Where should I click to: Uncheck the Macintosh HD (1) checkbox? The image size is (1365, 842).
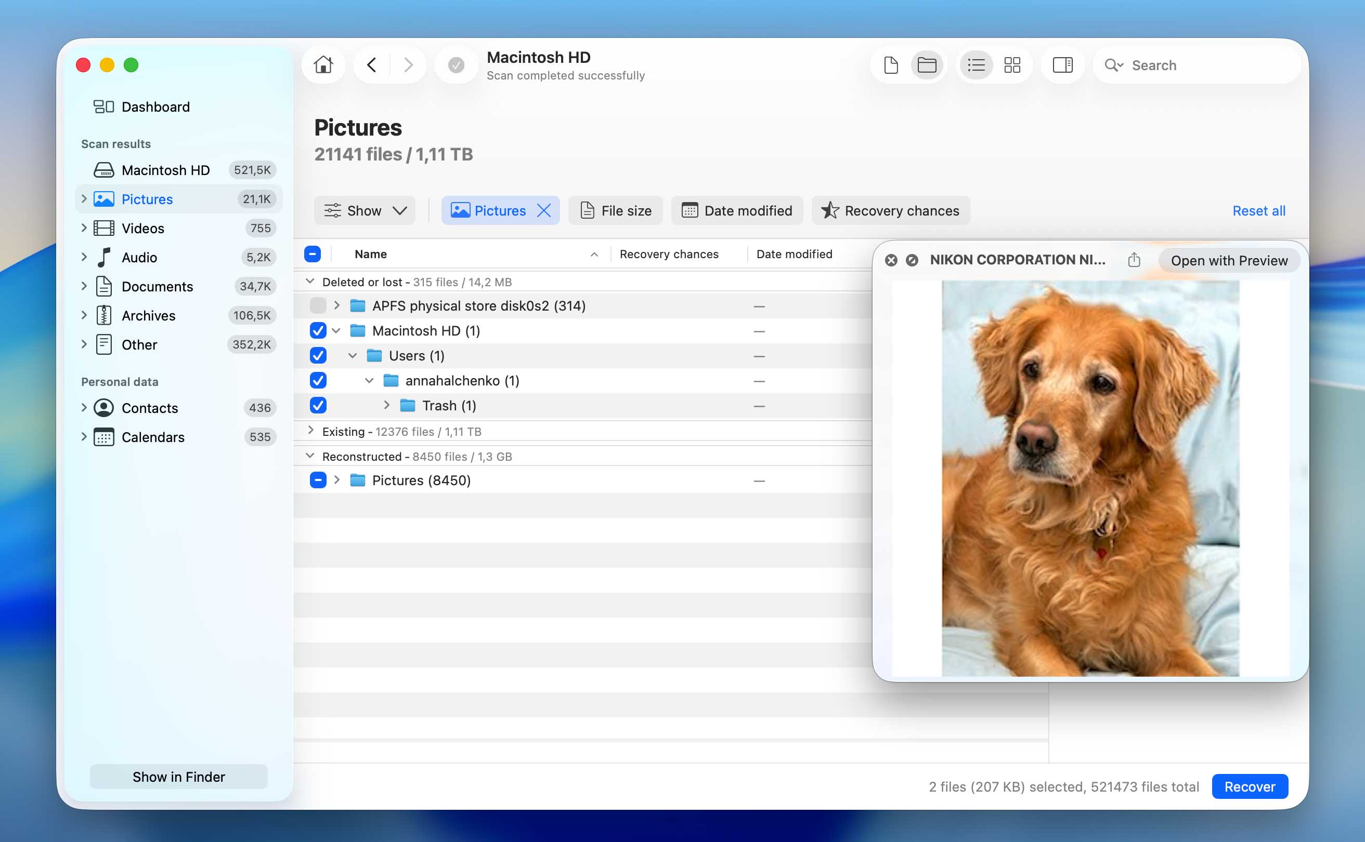(318, 331)
